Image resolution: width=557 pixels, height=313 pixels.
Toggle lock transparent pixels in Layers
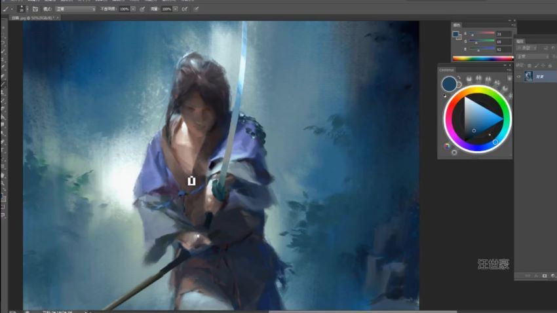pos(529,65)
